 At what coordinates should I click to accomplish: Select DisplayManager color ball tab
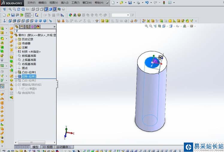[38, 27]
